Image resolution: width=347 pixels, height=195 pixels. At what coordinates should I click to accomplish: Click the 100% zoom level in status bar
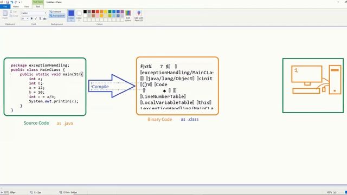[329, 192]
